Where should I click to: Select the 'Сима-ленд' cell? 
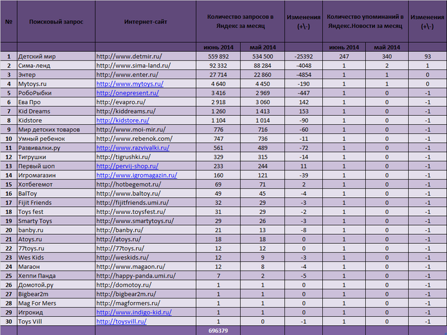pos(56,66)
